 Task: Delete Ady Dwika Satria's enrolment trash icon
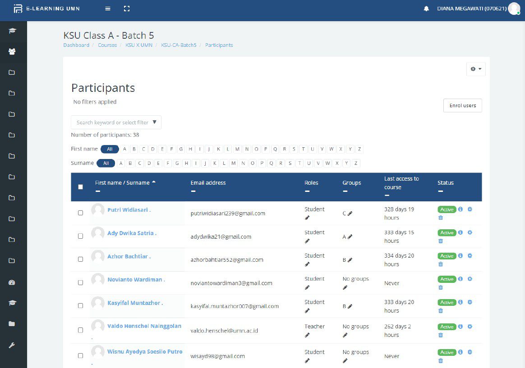pyautogui.click(x=441, y=241)
